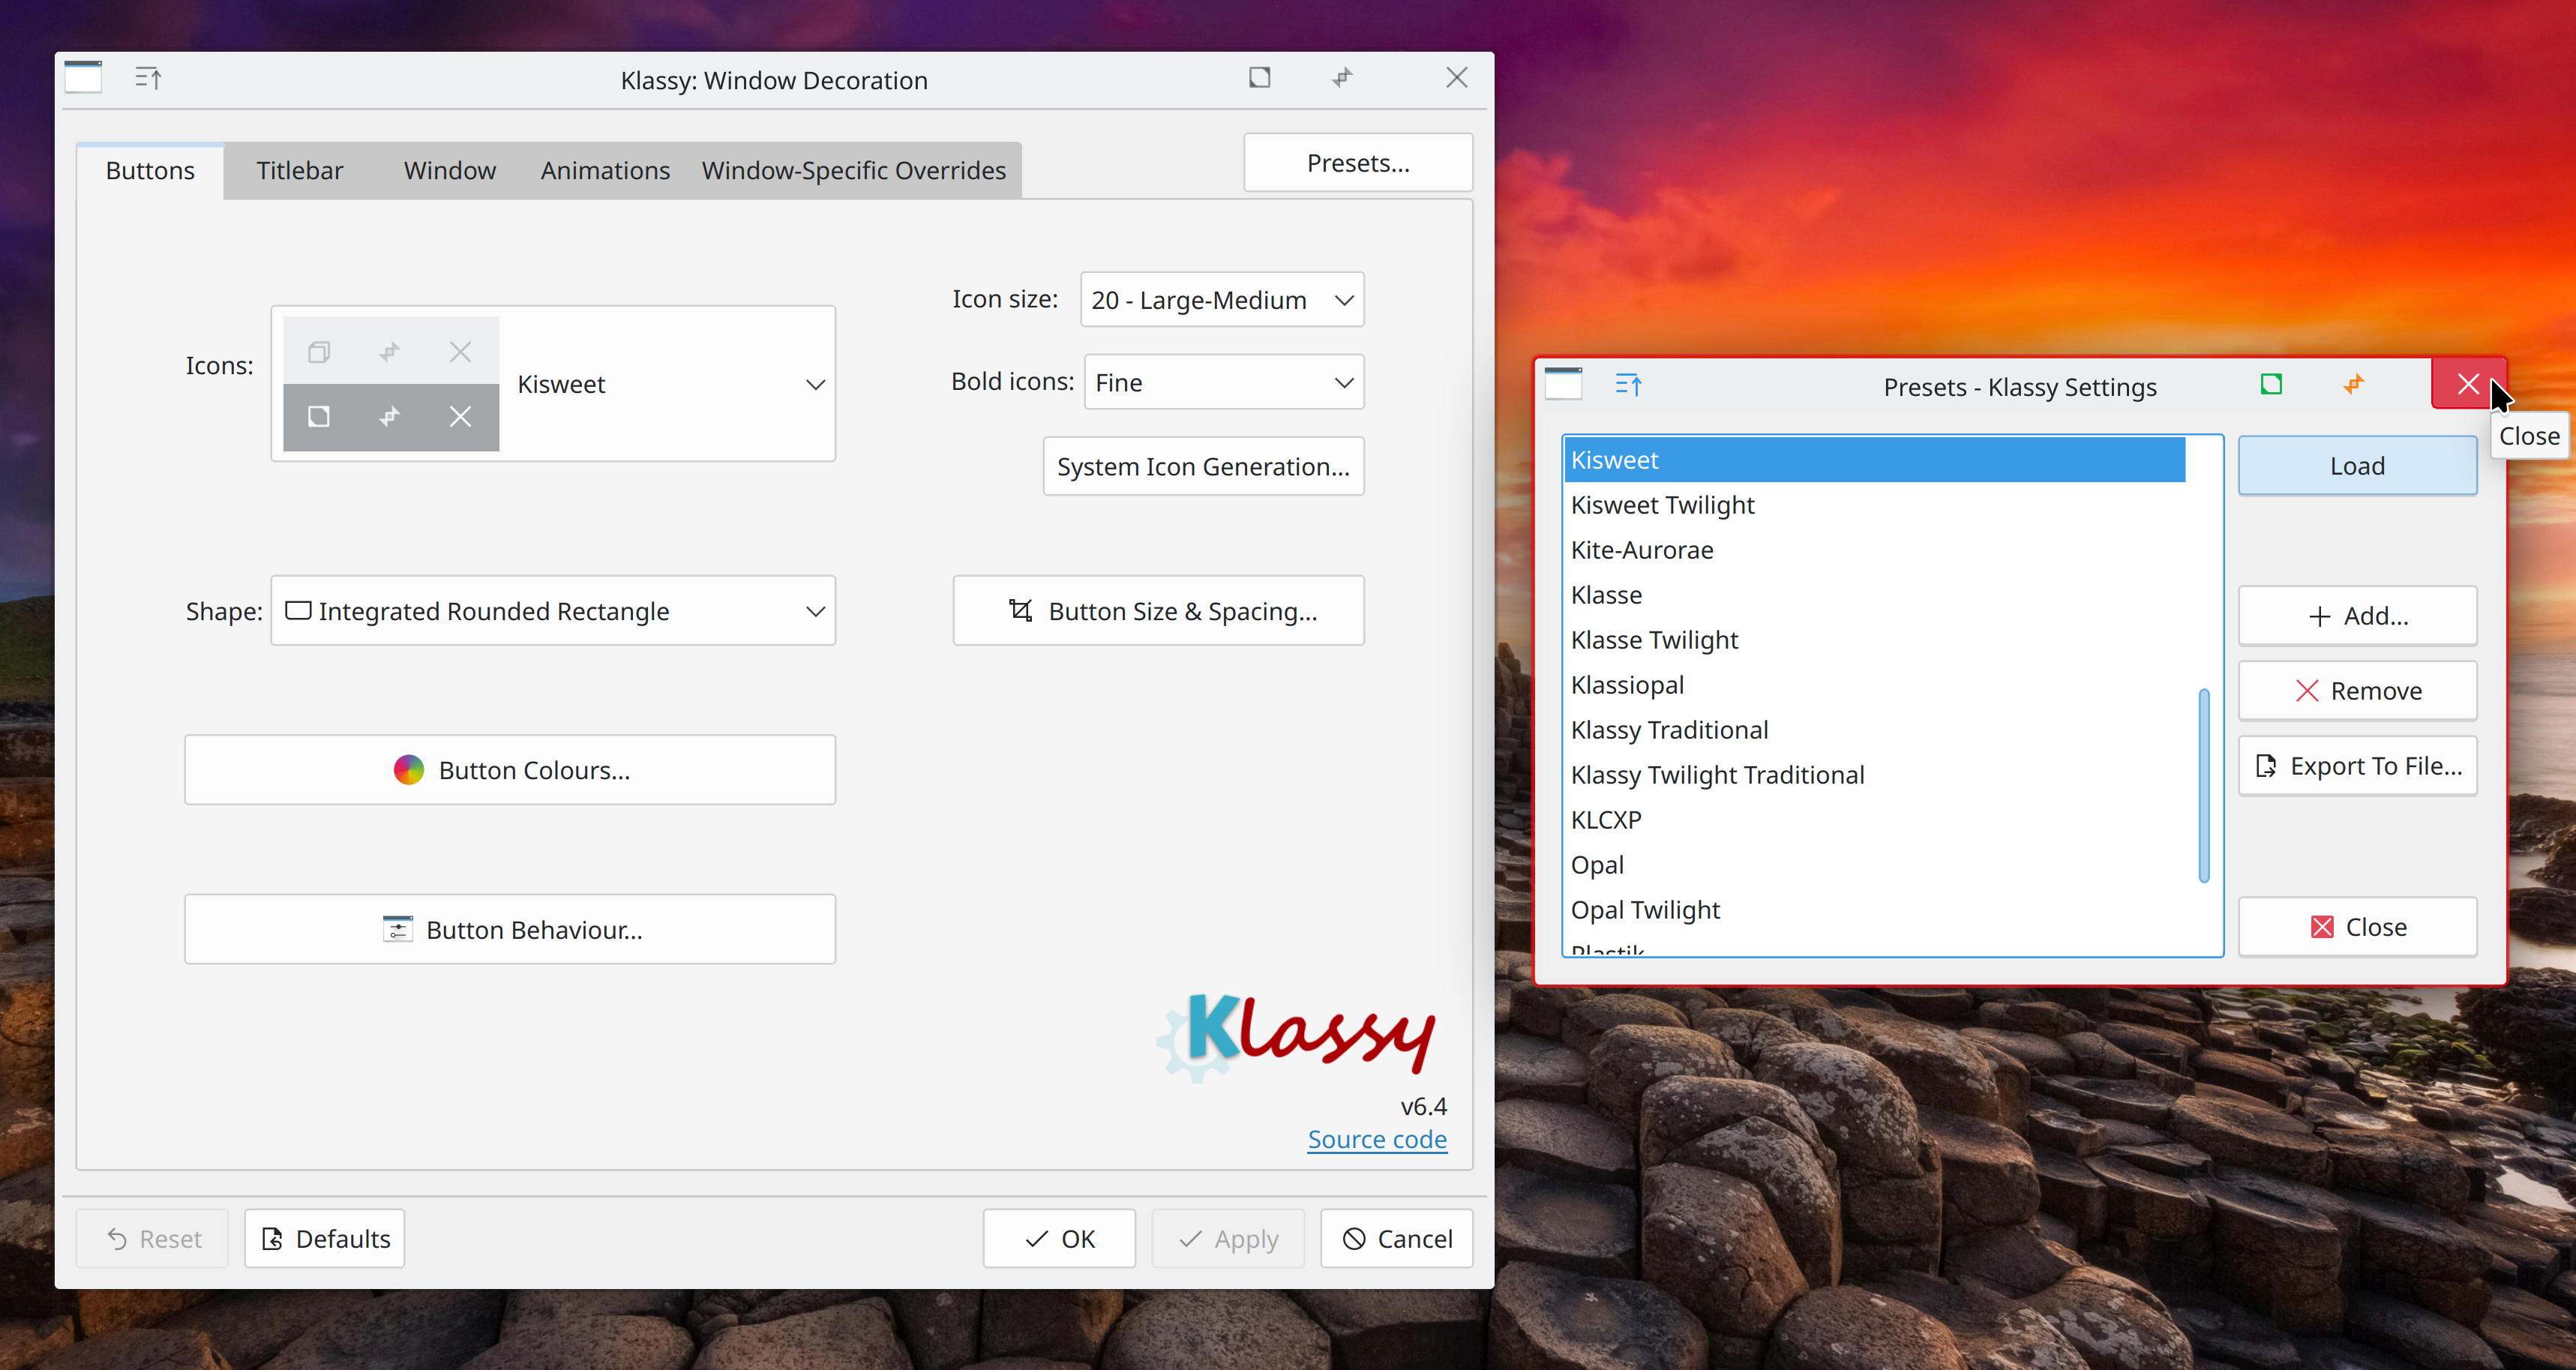Click the presets list scrollbar
Viewport: 2576px width, 1370px height.
[x=2204, y=786]
